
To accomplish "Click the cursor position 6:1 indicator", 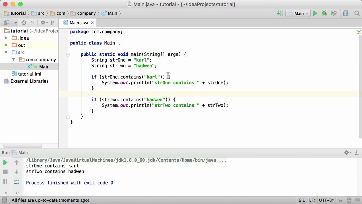I will click(302, 200).
